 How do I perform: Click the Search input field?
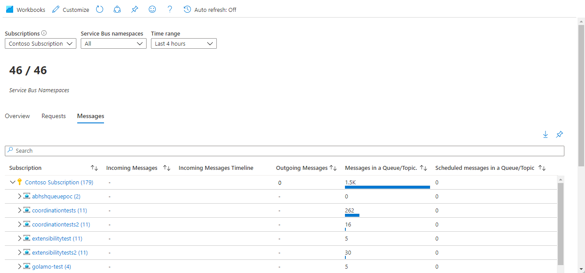coord(284,151)
